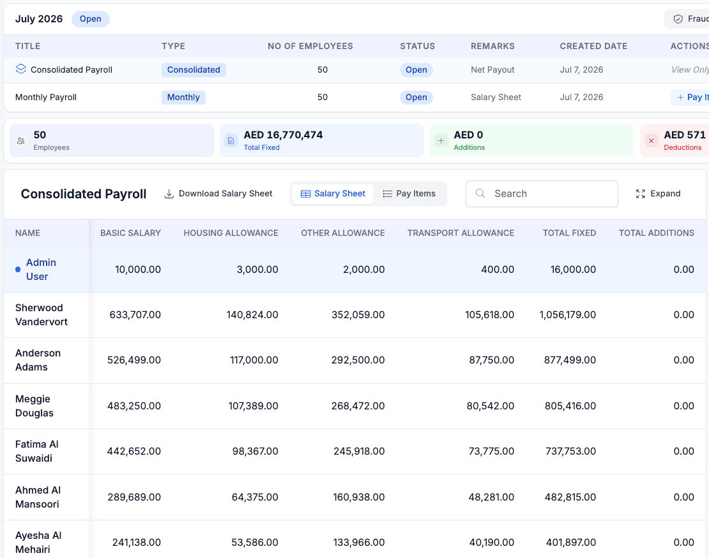Click other allowance 268,472.00

[x=358, y=406]
